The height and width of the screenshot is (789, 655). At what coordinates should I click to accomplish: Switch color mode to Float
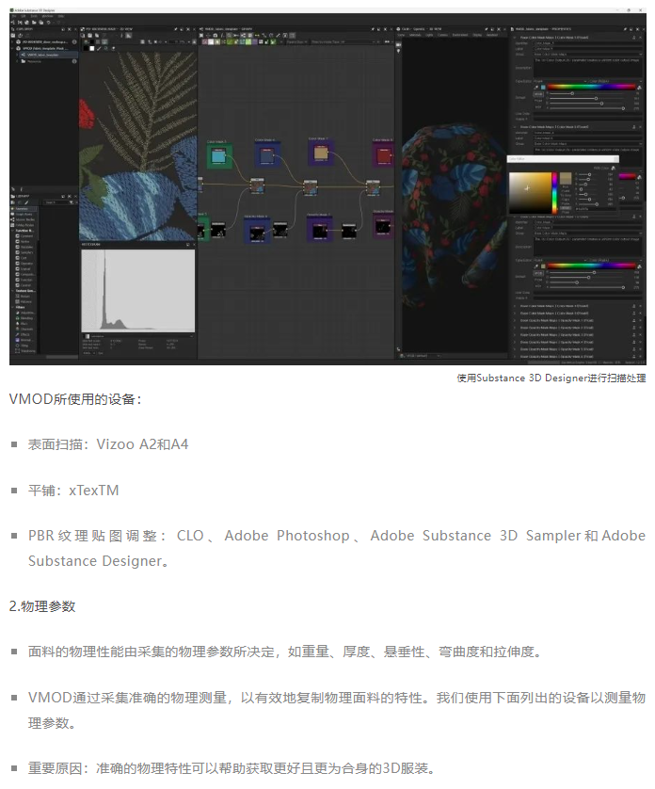537,101
